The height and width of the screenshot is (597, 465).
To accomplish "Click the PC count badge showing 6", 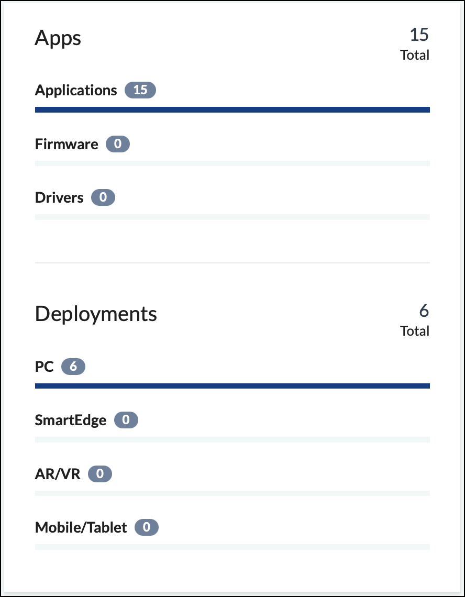I will pos(73,366).
